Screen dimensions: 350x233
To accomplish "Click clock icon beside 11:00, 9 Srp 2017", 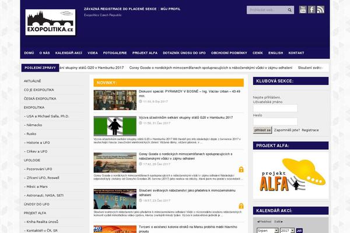I will [x=141, y=101].
